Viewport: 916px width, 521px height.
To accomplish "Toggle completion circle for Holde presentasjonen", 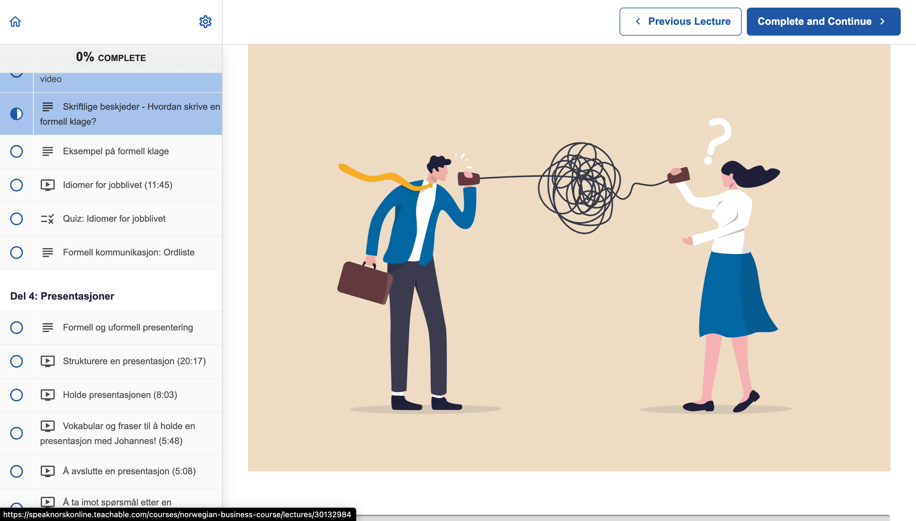I will pyautogui.click(x=17, y=395).
